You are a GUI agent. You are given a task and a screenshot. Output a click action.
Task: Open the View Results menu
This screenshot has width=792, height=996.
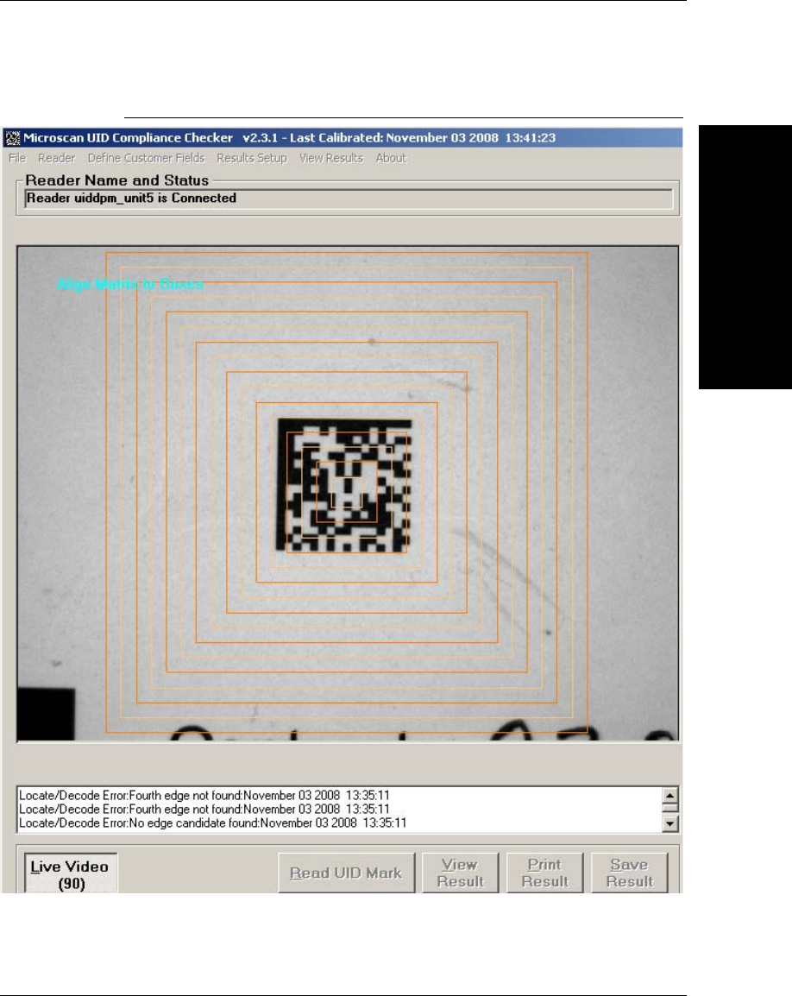coord(331,158)
